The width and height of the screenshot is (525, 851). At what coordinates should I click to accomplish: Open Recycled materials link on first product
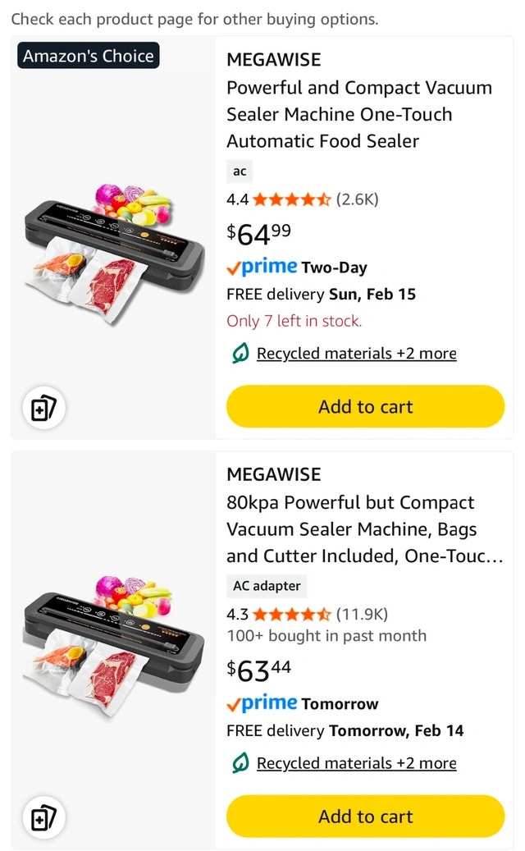click(356, 354)
